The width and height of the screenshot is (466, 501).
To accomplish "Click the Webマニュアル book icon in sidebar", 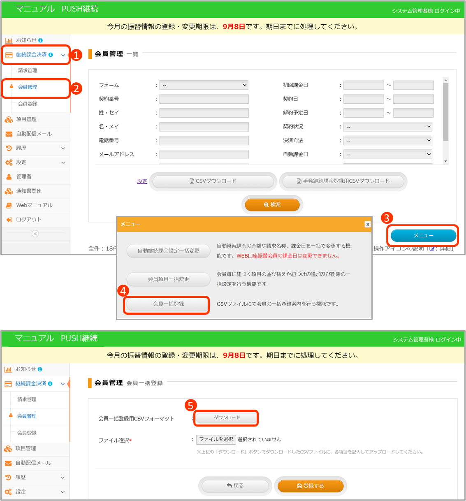I will 9,205.
